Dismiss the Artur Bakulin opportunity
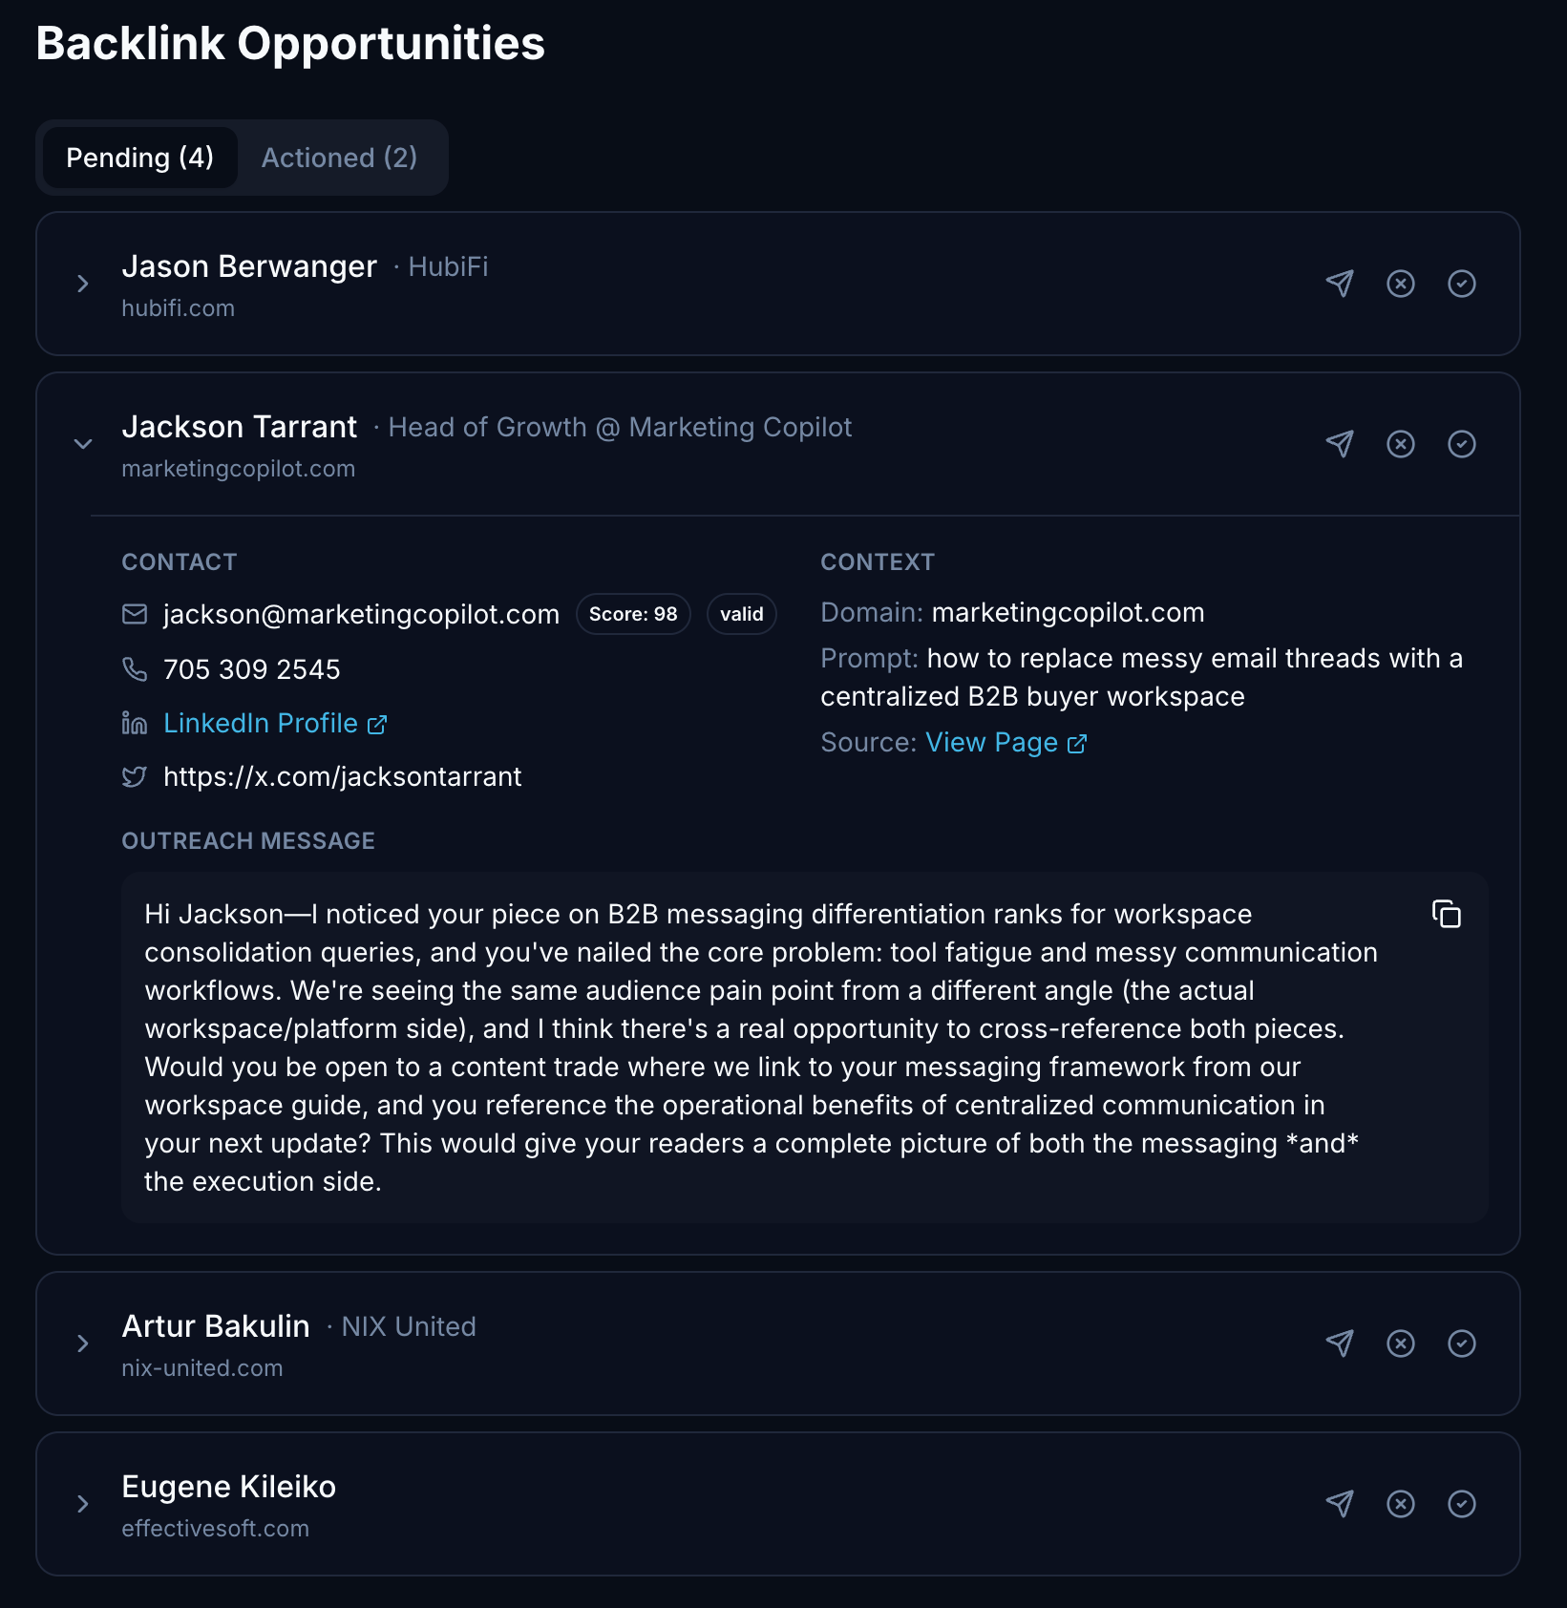This screenshot has width=1567, height=1608. (1401, 1344)
